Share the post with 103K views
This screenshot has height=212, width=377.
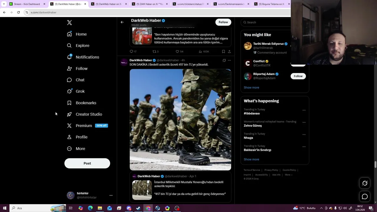229,52
